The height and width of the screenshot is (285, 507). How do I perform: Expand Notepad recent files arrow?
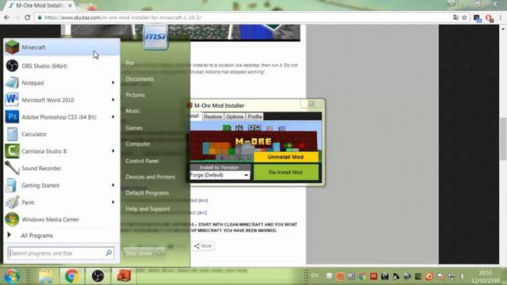click(113, 83)
